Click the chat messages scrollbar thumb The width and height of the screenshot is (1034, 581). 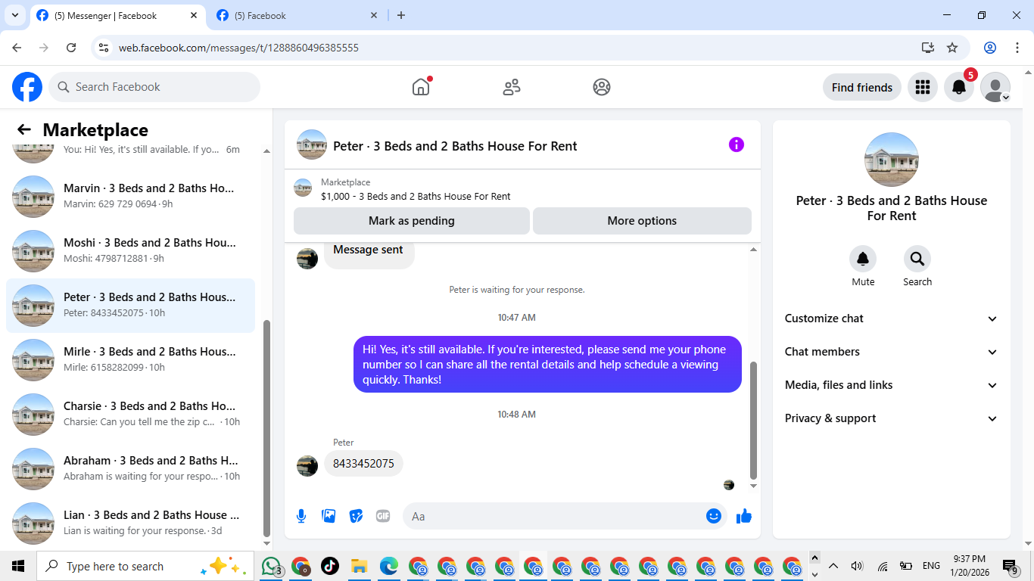(753, 421)
